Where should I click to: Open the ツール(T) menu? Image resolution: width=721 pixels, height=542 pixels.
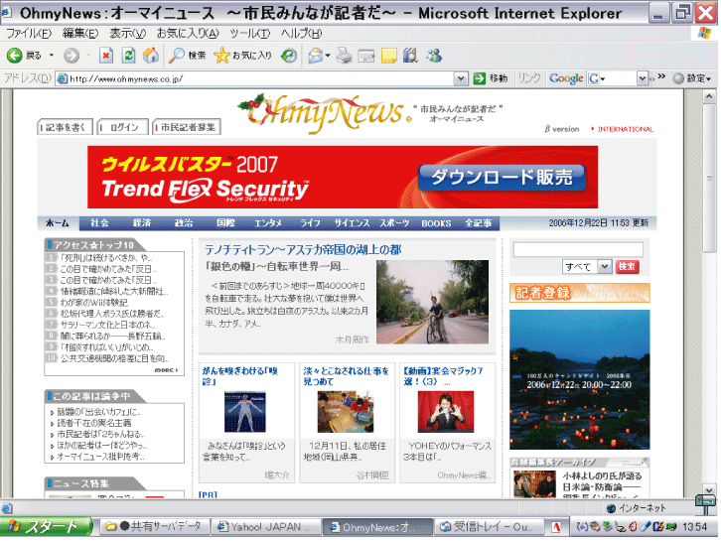[x=249, y=33]
